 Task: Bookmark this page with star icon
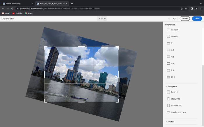186,8
